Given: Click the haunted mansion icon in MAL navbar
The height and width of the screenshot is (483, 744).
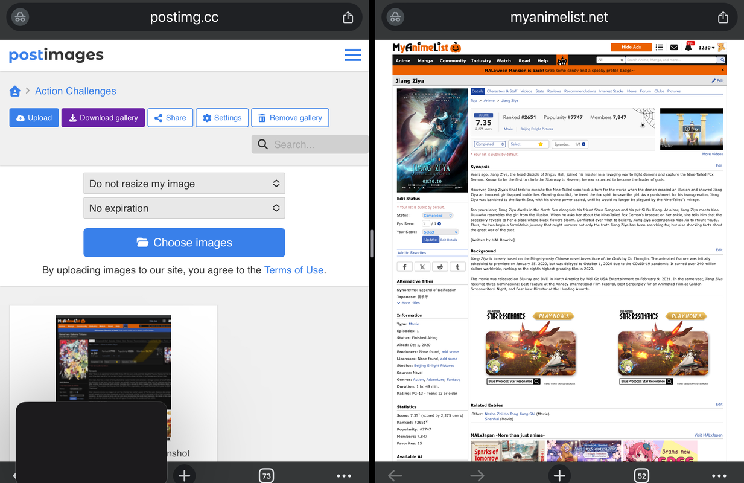Looking at the screenshot, I should pos(562,60).
